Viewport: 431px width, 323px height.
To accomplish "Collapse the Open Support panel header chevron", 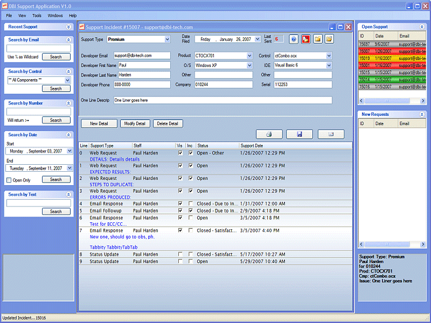I will pyautogui.click(x=423, y=26).
